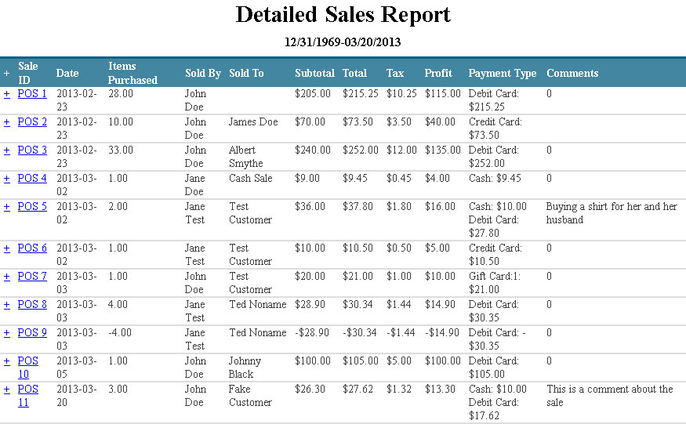Viewport: 686px width, 424px height.
Task: Open the POS 4 sale link
Action: pos(32,179)
